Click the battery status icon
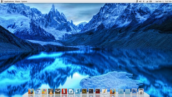Image resolution: width=172 pixels, height=97 pixels. 150,2
